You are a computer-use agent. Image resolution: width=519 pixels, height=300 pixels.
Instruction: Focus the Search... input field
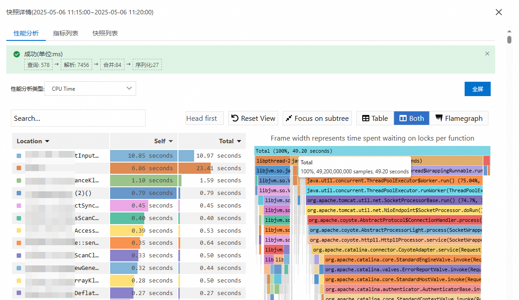[78, 119]
